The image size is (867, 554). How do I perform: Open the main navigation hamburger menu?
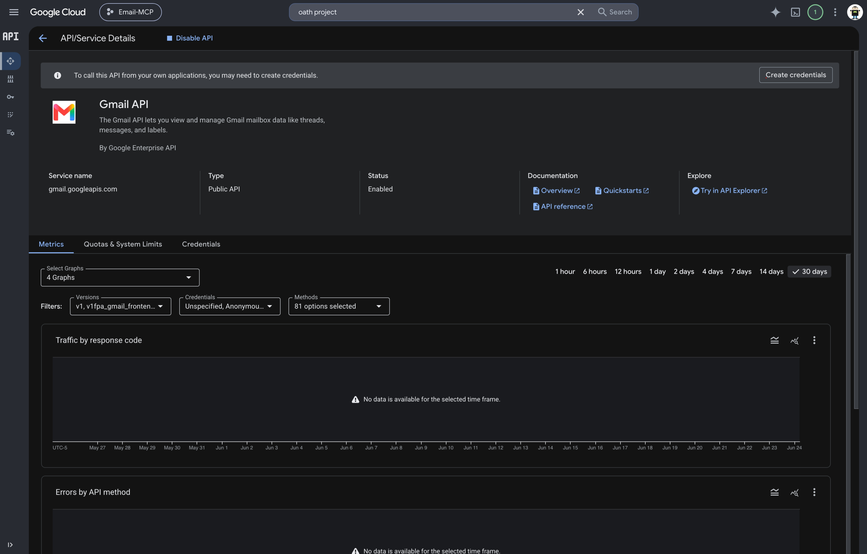tap(14, 12)
